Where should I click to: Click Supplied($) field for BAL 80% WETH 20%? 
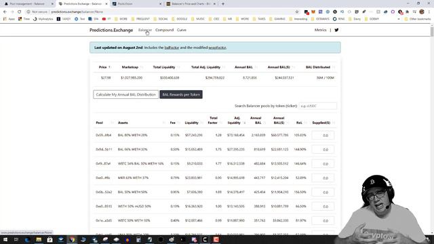pos(323,136)
